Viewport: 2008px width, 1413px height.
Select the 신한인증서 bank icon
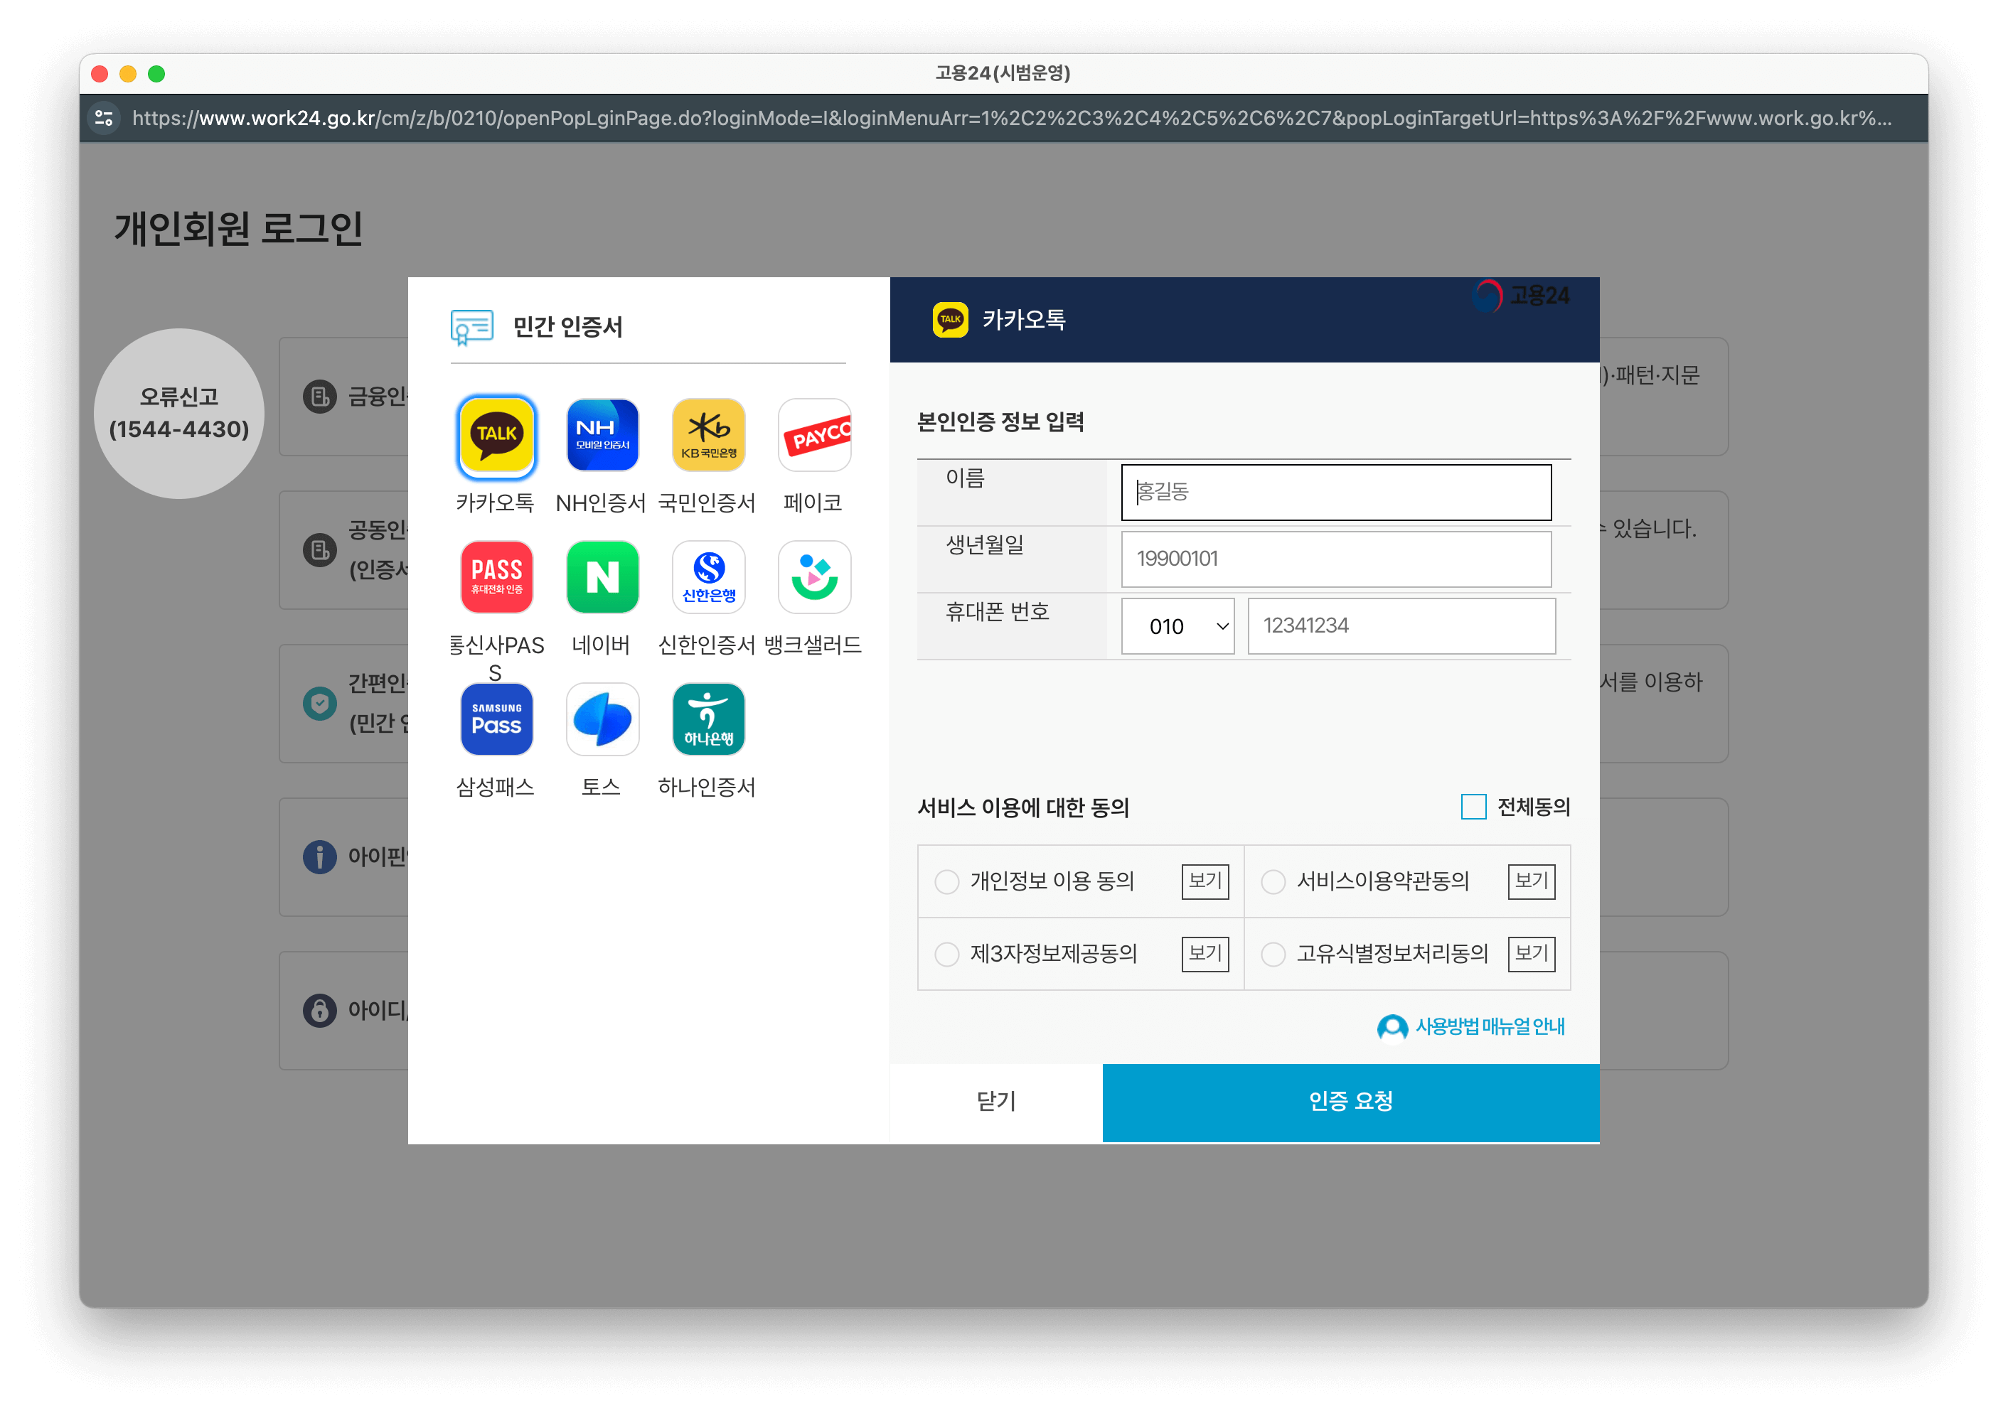[x=707, y=577]
